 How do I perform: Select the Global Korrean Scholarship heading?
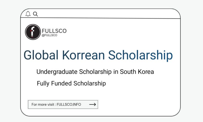[98, 55]
